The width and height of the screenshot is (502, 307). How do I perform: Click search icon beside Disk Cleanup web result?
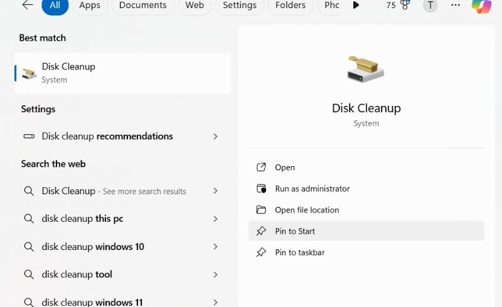tap(29, 191)
